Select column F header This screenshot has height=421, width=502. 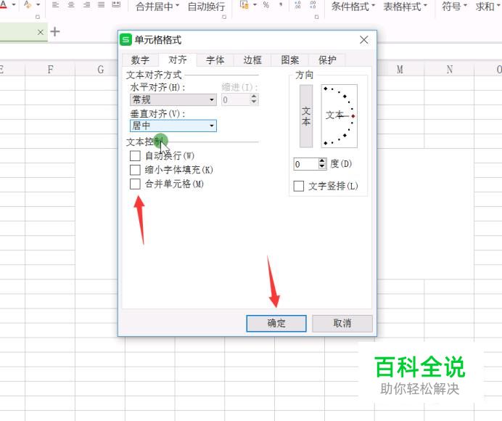pyautogui.click(x=50, y=69)
